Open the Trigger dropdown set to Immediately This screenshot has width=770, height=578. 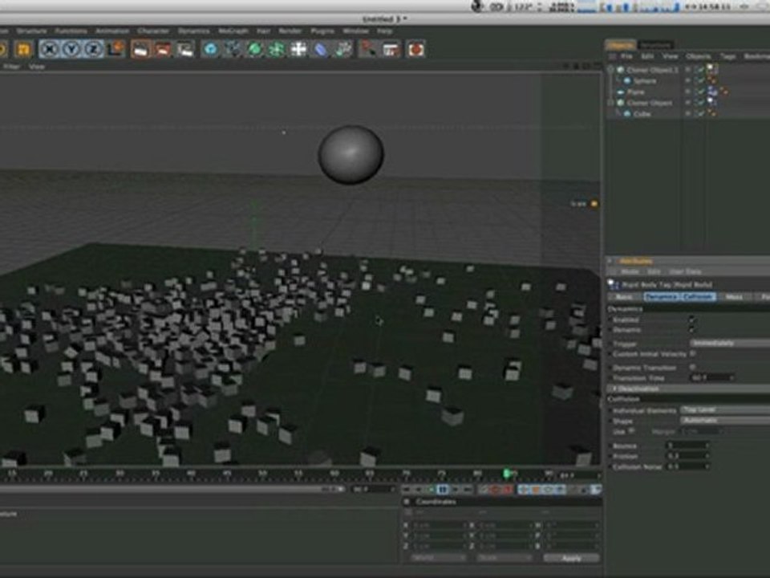[x=730, y=343]
